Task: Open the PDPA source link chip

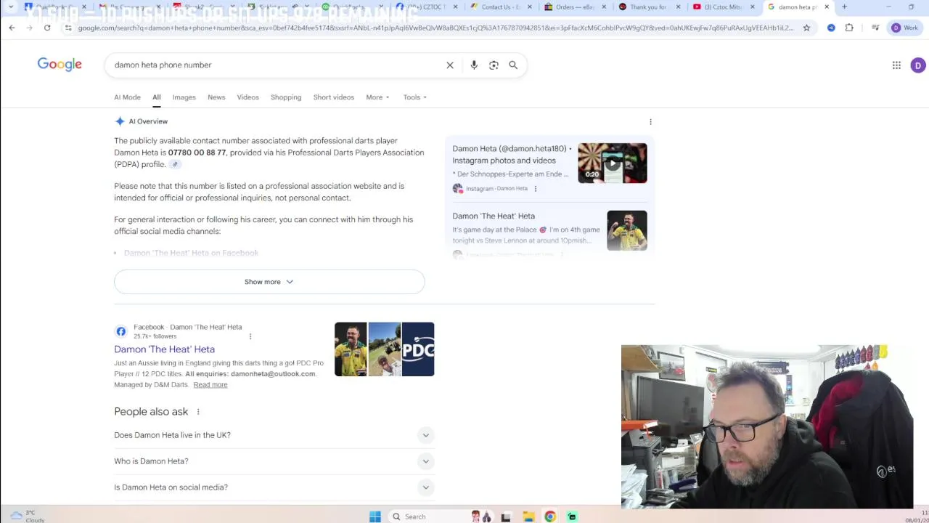Action: click(x=175, y=164)
